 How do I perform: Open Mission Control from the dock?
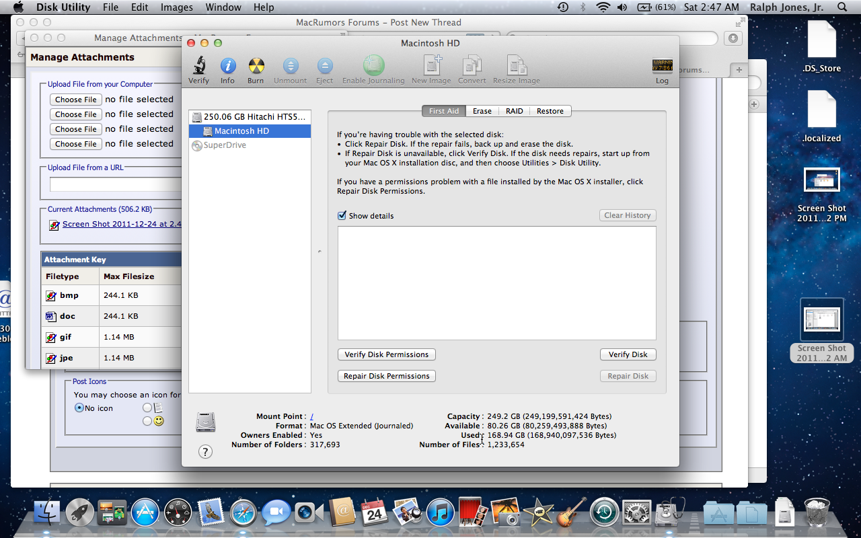click(x=112, y=512)
